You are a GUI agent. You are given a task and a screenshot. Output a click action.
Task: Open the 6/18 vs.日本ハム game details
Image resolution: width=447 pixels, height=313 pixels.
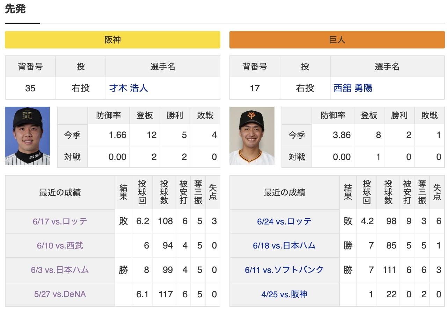[284, 245]
